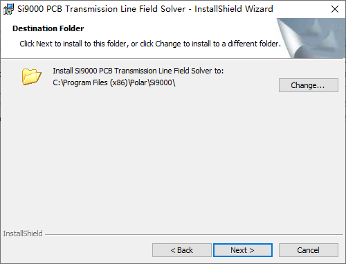The image size is (346, 264).
Task: Click the yellow open folder icon
Action: tap(32, 76)
